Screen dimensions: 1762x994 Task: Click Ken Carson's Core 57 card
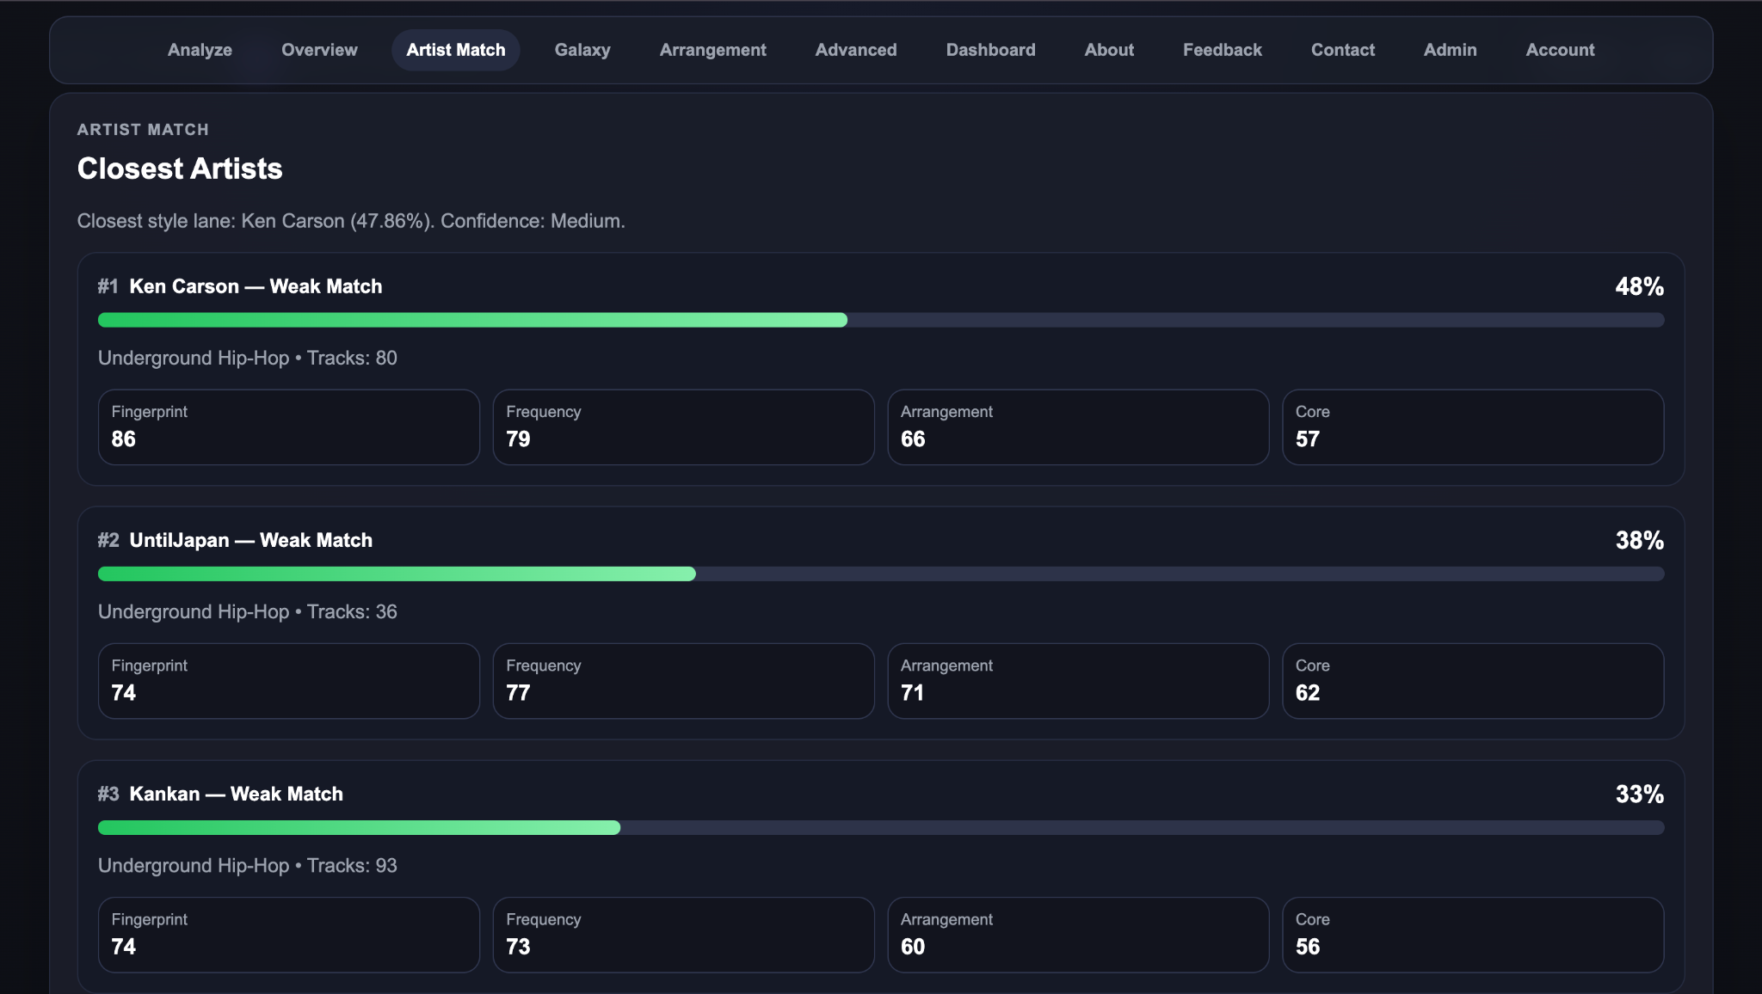click(1474, 427)
